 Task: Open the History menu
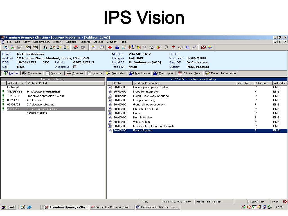pyautogui.click(x=58, y=42)
